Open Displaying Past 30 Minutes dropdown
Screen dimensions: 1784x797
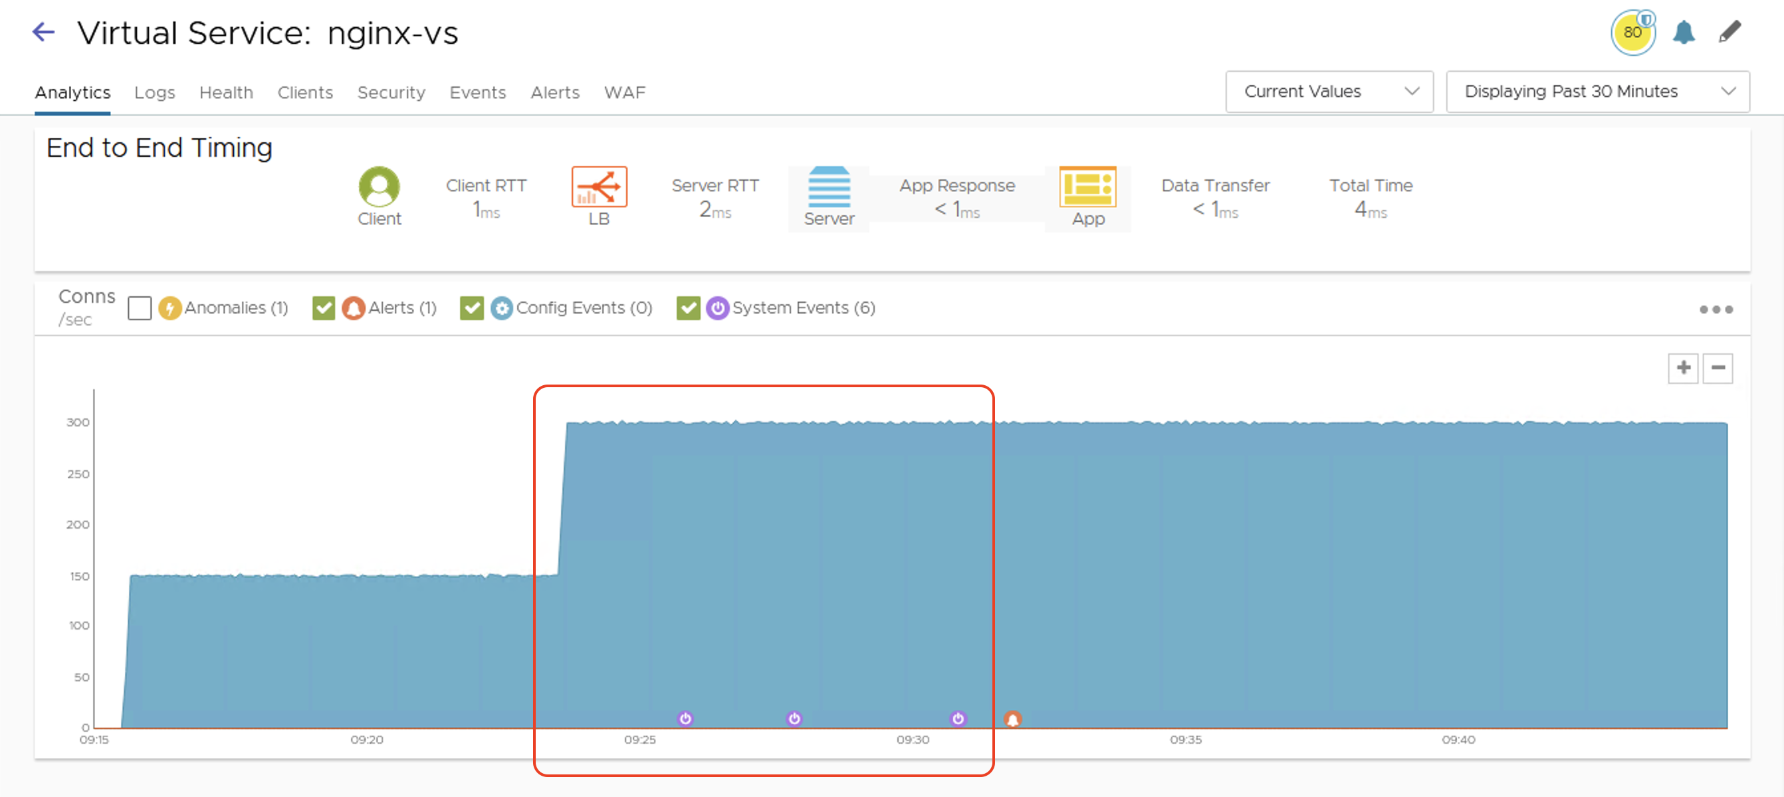[x=1598, y=92]
